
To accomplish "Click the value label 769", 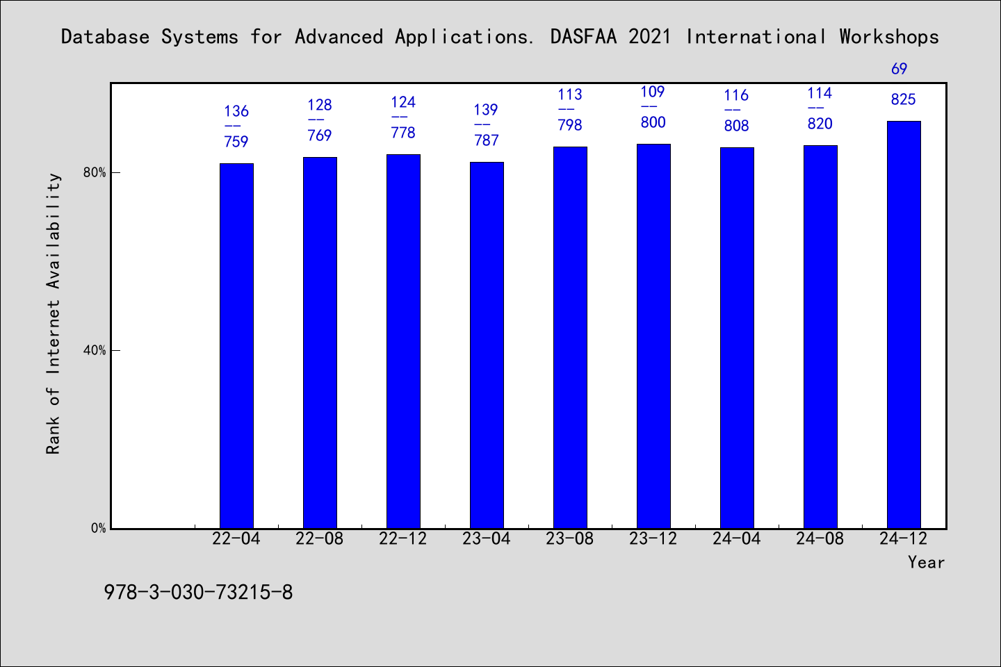I will tap(320, 135).
